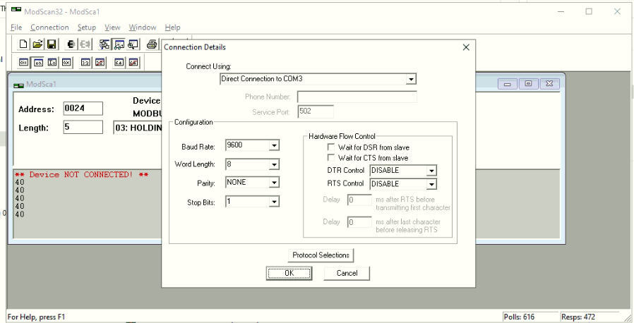Open the Baud Rate dropdown
Screen dimensions: 634x323
[x=274, y=145]
